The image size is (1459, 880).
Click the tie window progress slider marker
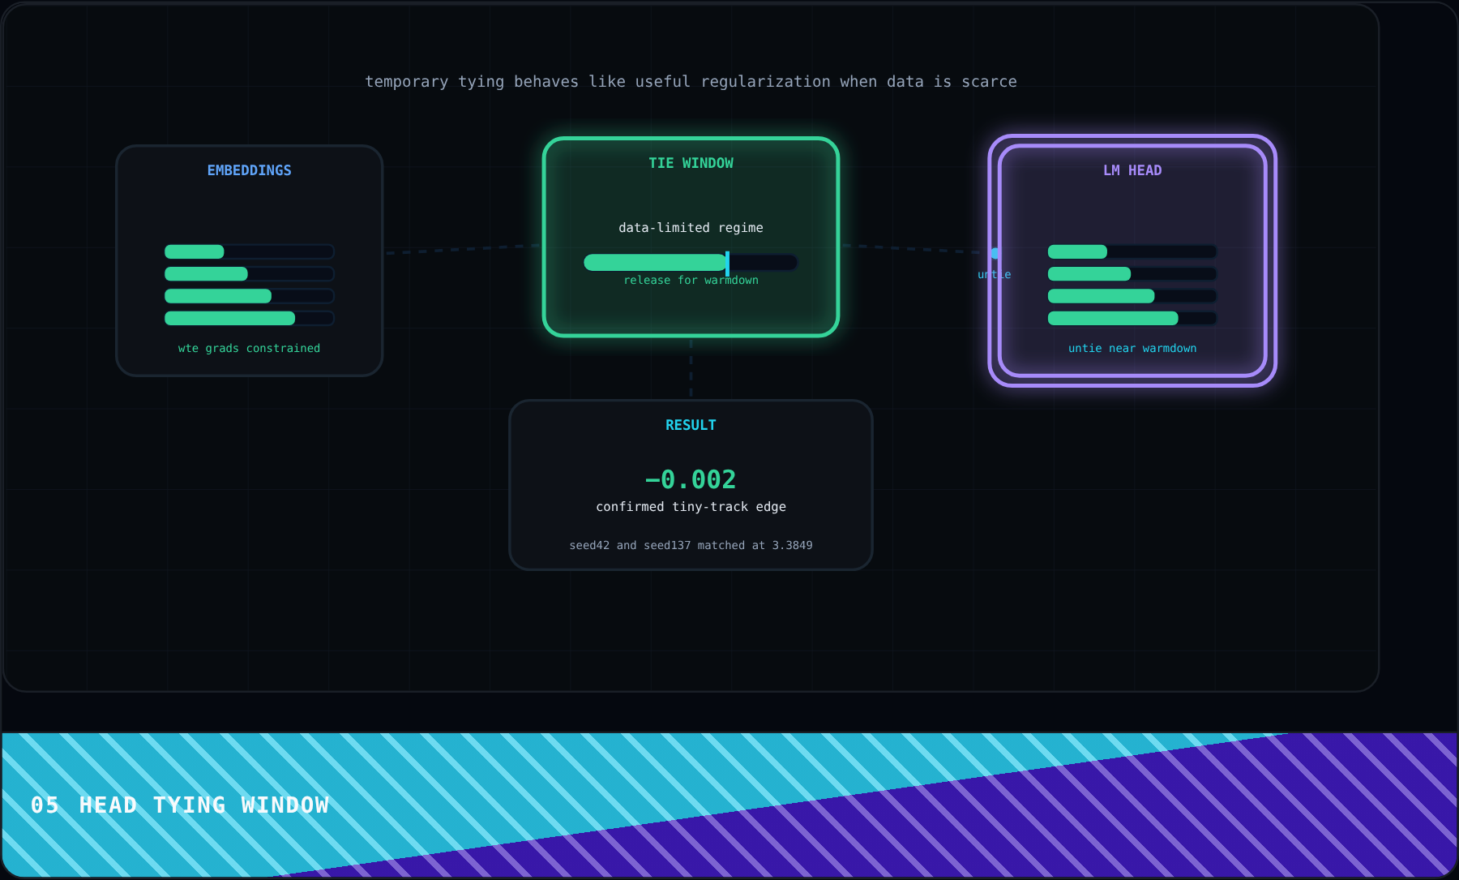click(x=727, y=263)
